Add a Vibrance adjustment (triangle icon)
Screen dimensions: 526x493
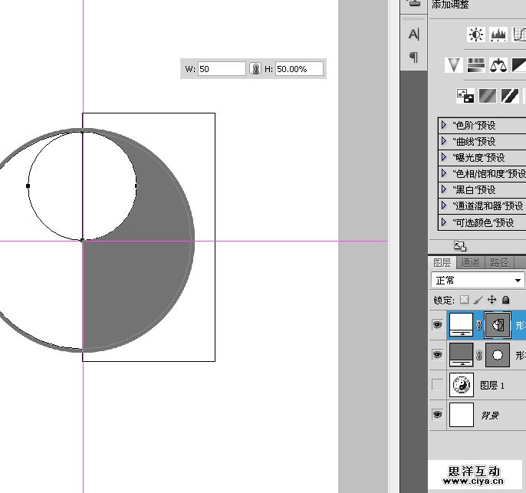pyautogui.click(x=454, y=65)
